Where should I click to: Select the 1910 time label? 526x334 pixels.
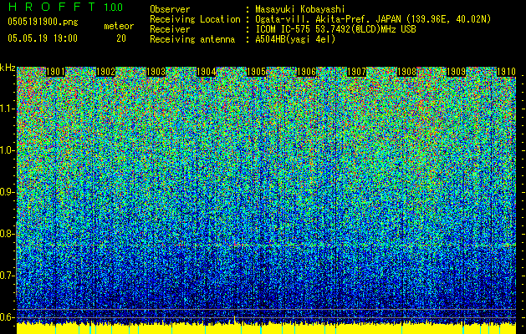(506, 72)
